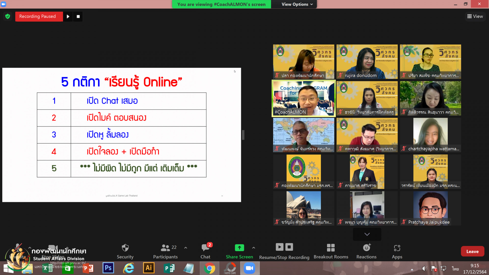Select the #CoachALMON video thumbnail
Viewport: 489px width, 275px height.
click(304, 99)
